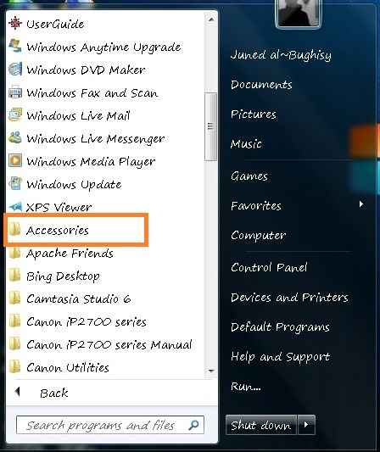
Task: Click the Bing Desktop folder icon
Action: pos(14,276)
